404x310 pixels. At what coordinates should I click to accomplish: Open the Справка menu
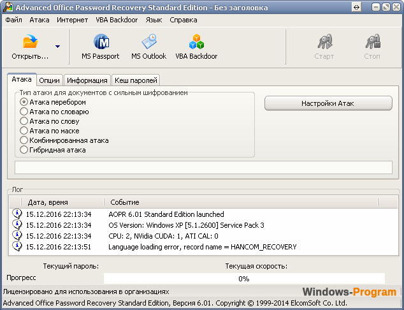[184, 20]
